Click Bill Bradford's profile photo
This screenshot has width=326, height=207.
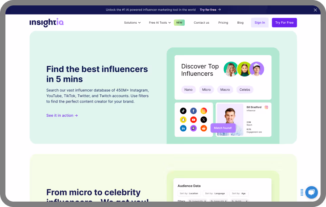coord(230,120)
